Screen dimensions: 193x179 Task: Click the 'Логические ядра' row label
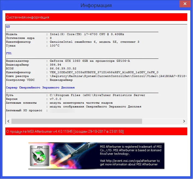point(20,38)
